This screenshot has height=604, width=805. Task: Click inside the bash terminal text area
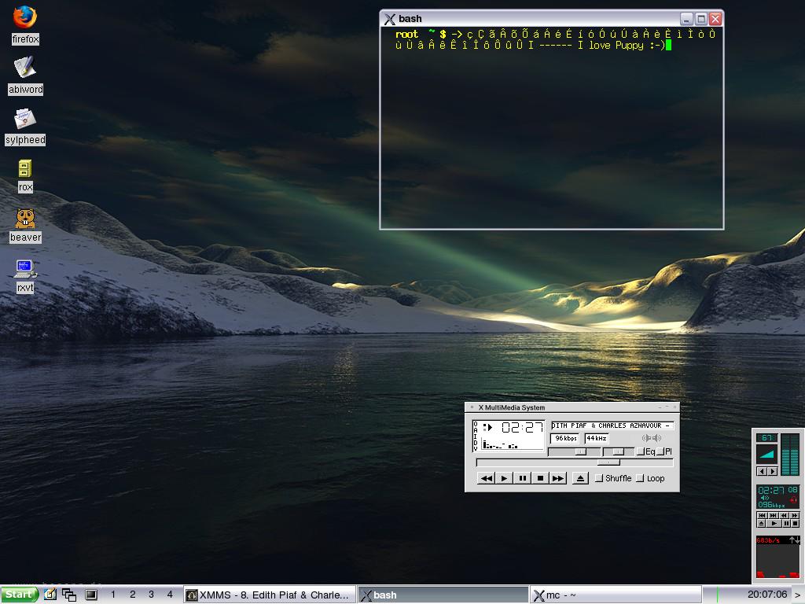pyautogui.click(x=552, y=127)
